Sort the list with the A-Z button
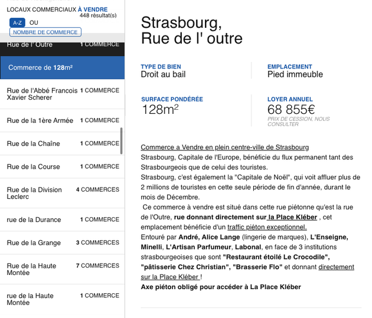372x318 pixels. [17, 22]
